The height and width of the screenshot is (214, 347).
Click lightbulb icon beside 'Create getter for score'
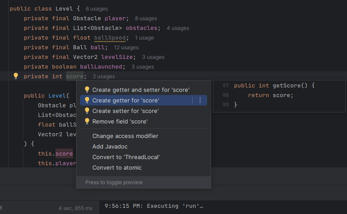point(87,100)
